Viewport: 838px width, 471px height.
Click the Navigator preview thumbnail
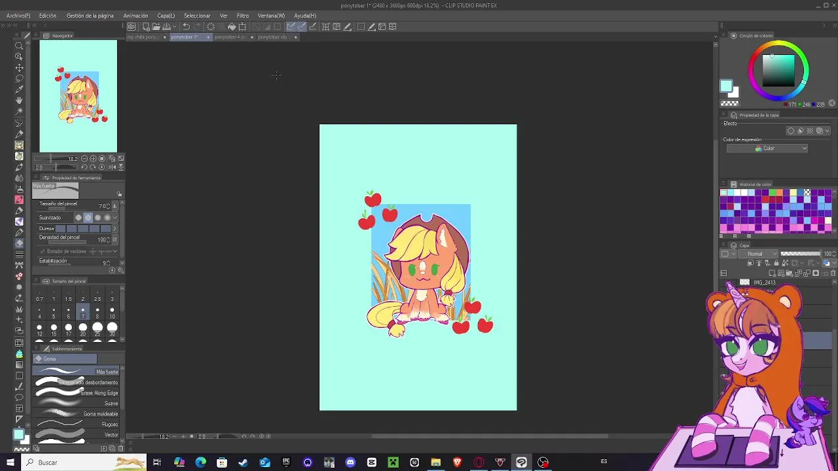tap(79, 96)
